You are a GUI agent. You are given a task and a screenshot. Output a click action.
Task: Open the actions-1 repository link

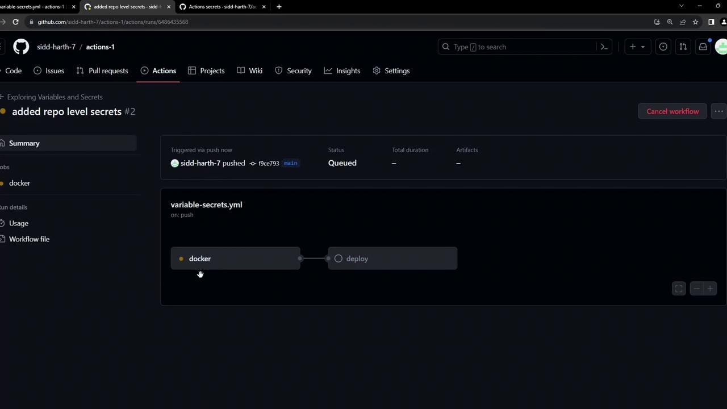click(x=100, y=47)
